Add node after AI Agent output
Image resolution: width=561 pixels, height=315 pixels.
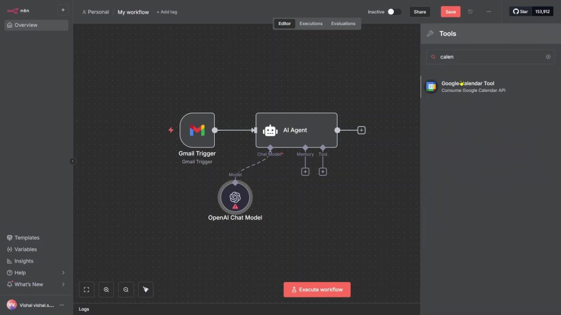tap(361, 130)
